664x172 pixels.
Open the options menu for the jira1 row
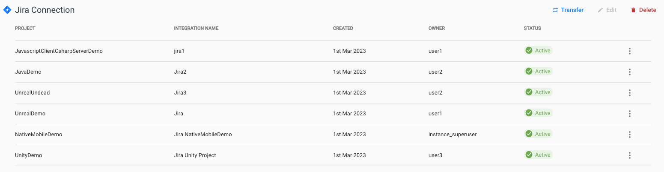[x=629, y=51]
